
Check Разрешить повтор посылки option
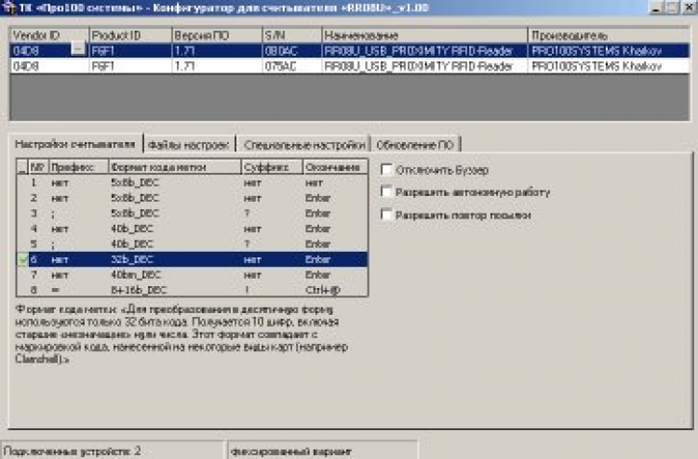click(386, 215)
